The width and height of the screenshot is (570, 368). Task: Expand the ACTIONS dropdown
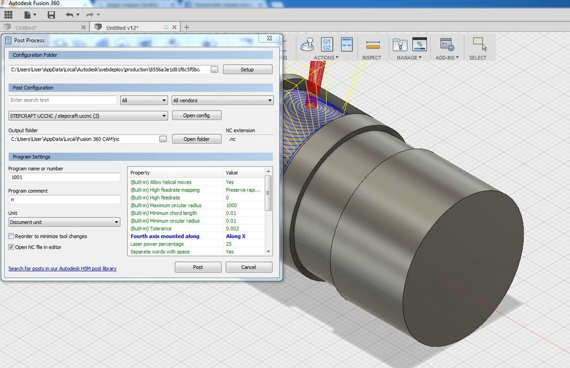326,58
